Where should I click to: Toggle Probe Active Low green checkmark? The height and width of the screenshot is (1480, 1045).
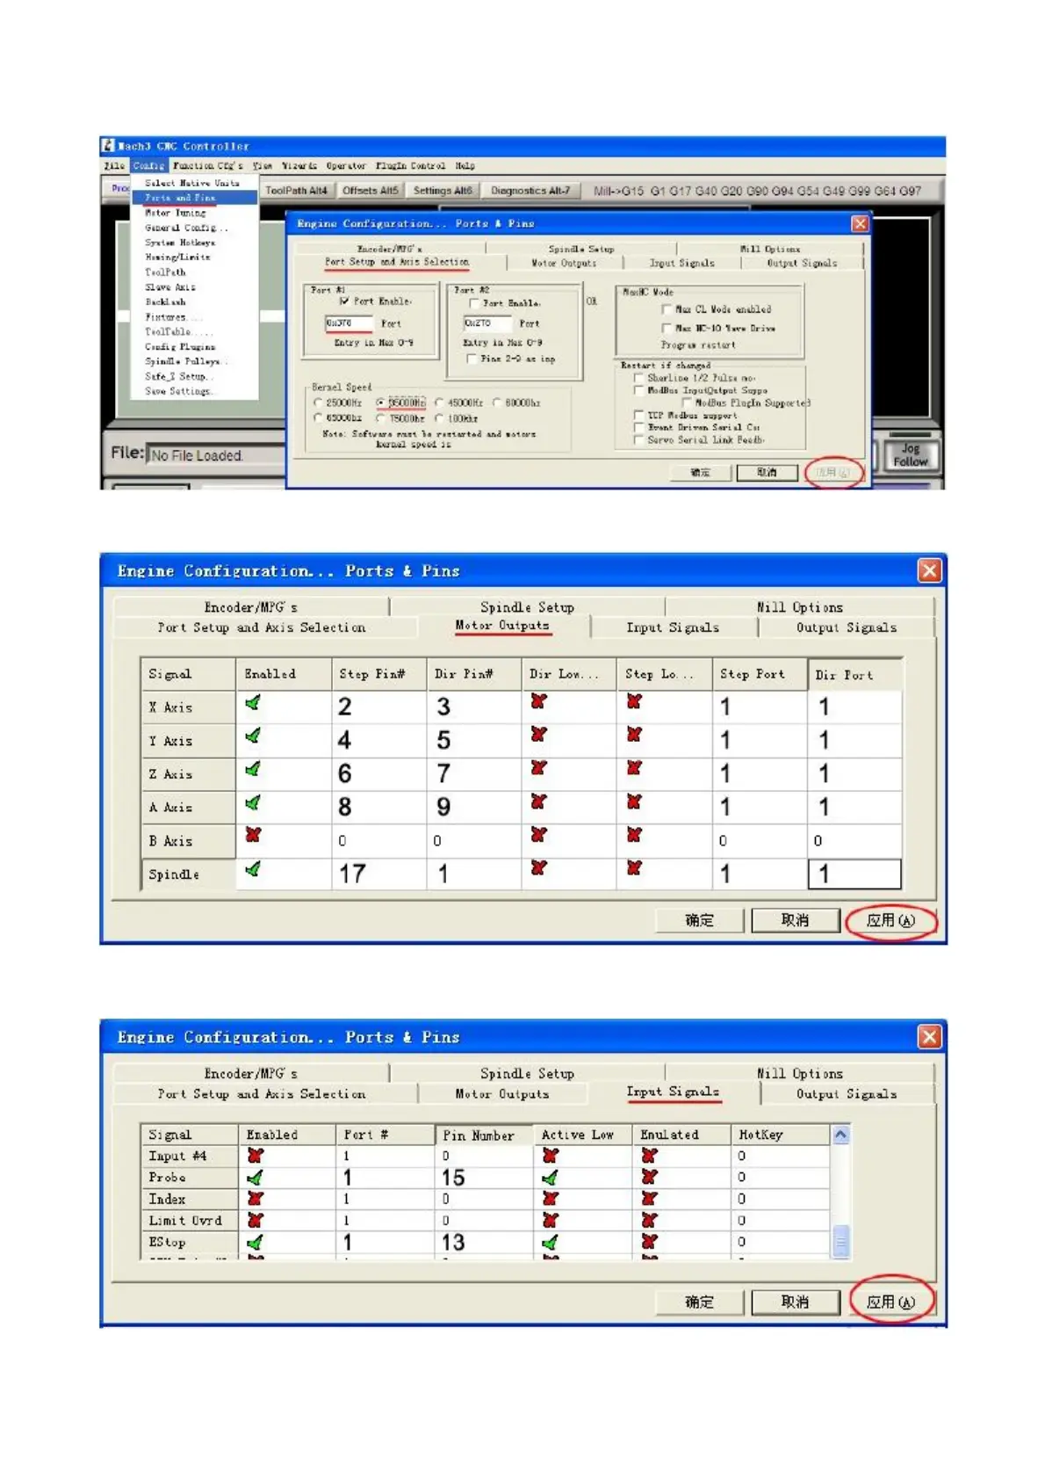550,1179
